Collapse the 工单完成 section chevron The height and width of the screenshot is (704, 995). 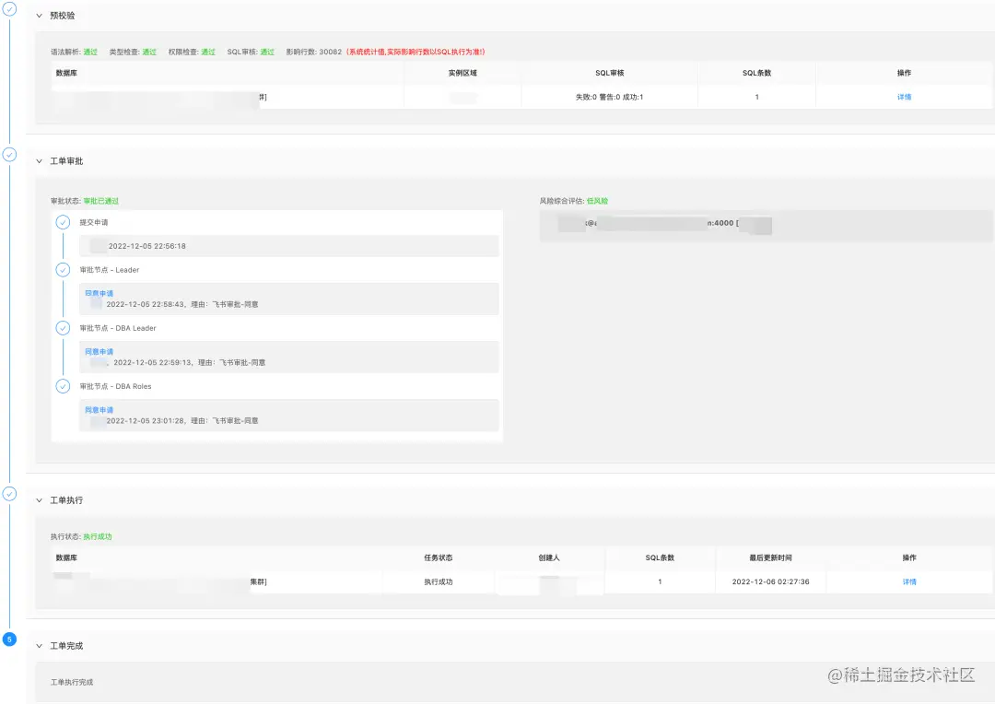(40, 646)
